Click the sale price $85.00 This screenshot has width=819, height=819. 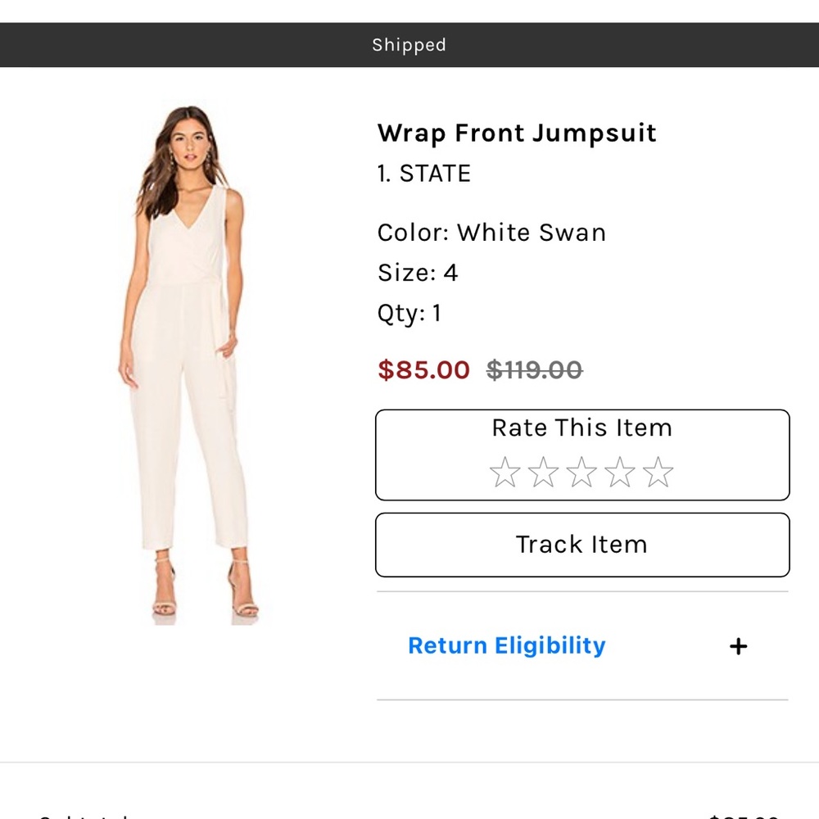click(x=424, y=370)
